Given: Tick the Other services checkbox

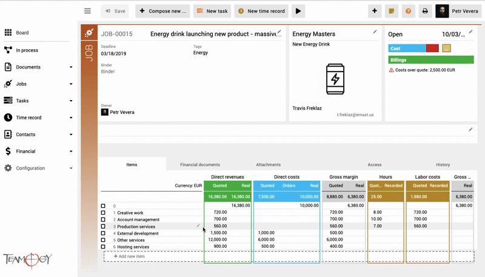Looking at the screenshot, I should 103,240.
